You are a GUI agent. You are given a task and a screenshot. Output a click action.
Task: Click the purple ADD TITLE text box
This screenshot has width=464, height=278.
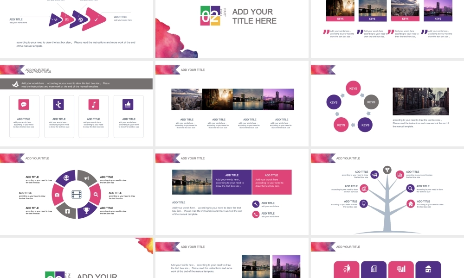(x=232, y=182)
